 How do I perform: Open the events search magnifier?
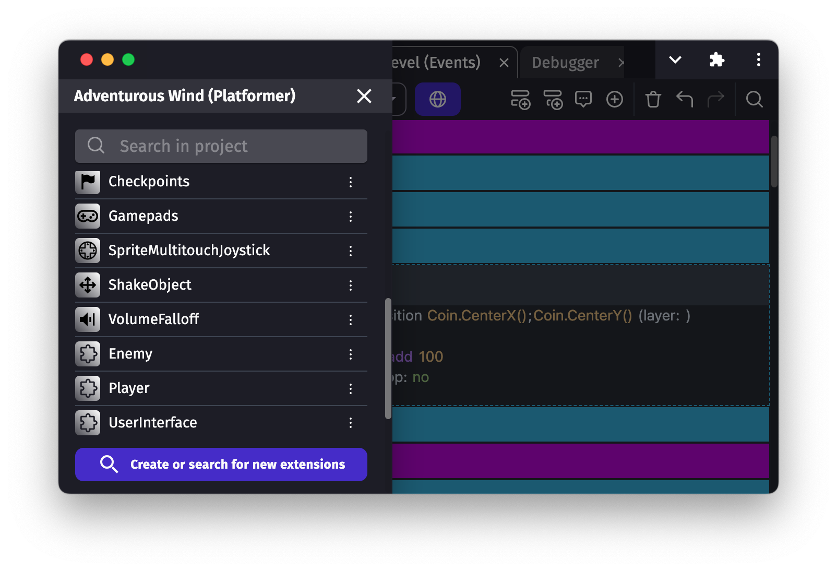[x=754, y=99]
